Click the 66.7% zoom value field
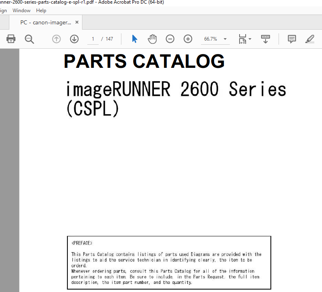 211,39
